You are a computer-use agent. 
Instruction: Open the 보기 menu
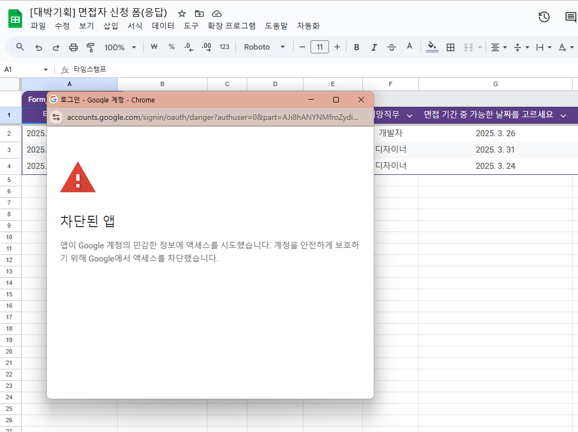click(86, 26)
